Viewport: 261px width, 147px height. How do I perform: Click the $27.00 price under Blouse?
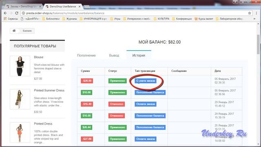coord(38,79)
